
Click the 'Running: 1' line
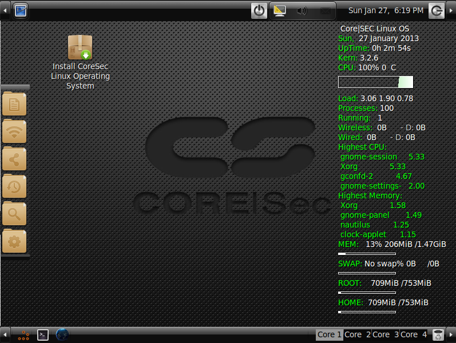pos(360,118)
